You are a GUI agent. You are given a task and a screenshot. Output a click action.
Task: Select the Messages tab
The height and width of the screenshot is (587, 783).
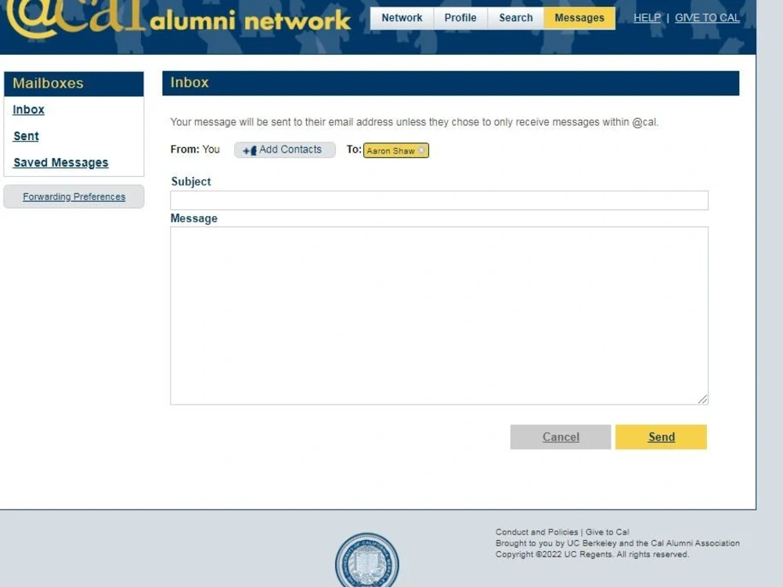point(579,18)
